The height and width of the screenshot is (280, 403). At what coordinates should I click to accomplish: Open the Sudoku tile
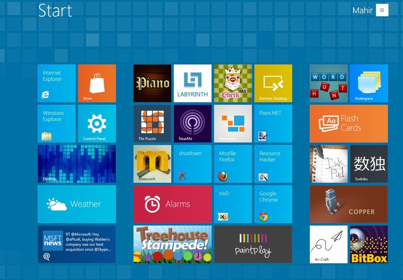coord(369,164)
